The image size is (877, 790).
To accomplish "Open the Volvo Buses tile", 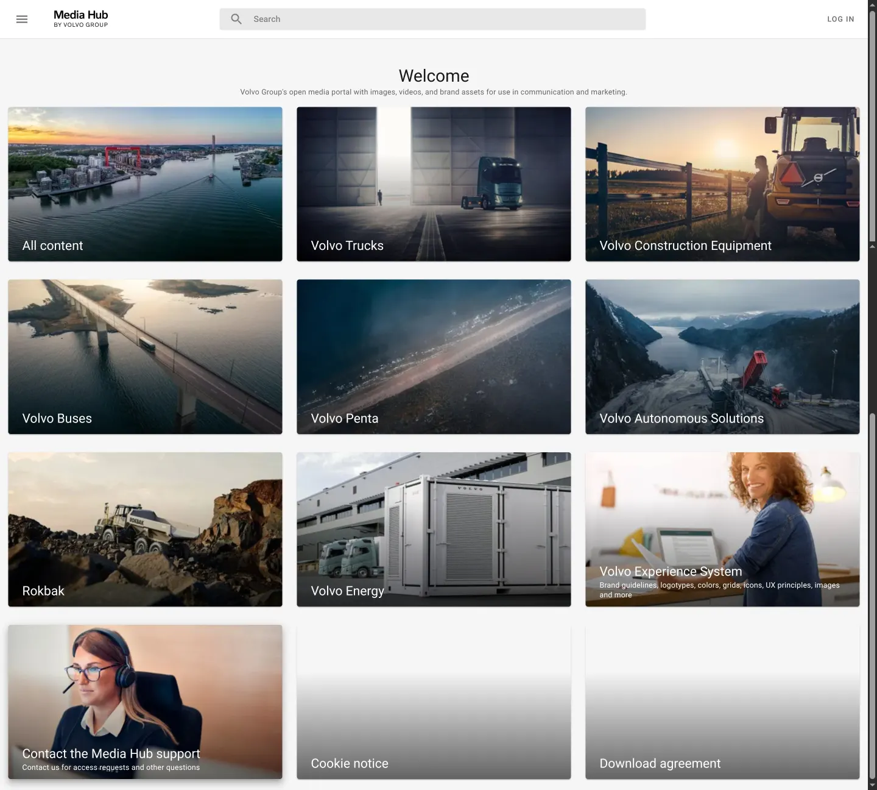I will point(145,357).
